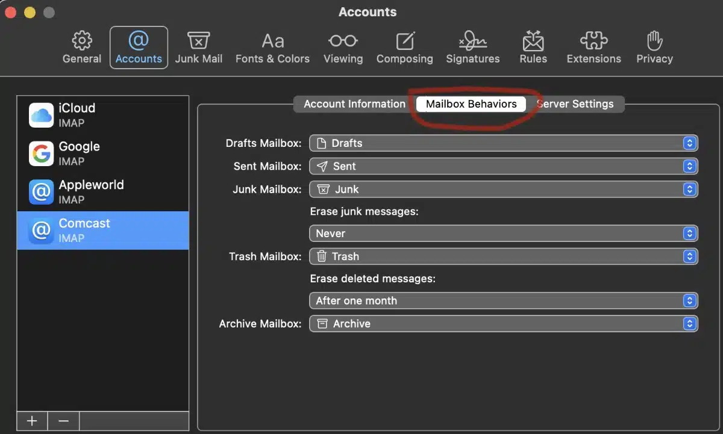Open the Composing preferences pane

coord(404,48)
